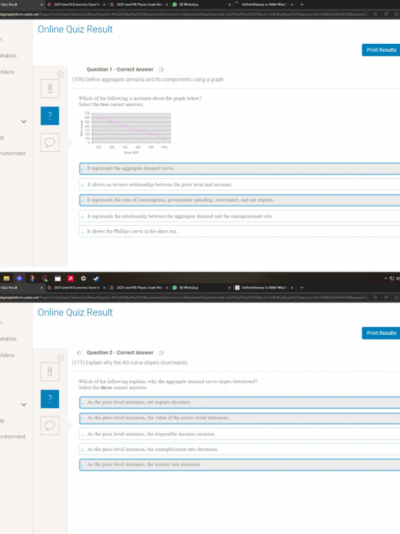
Task: Click the address bar URL in the Question 1 window
Action: point(184,14)
